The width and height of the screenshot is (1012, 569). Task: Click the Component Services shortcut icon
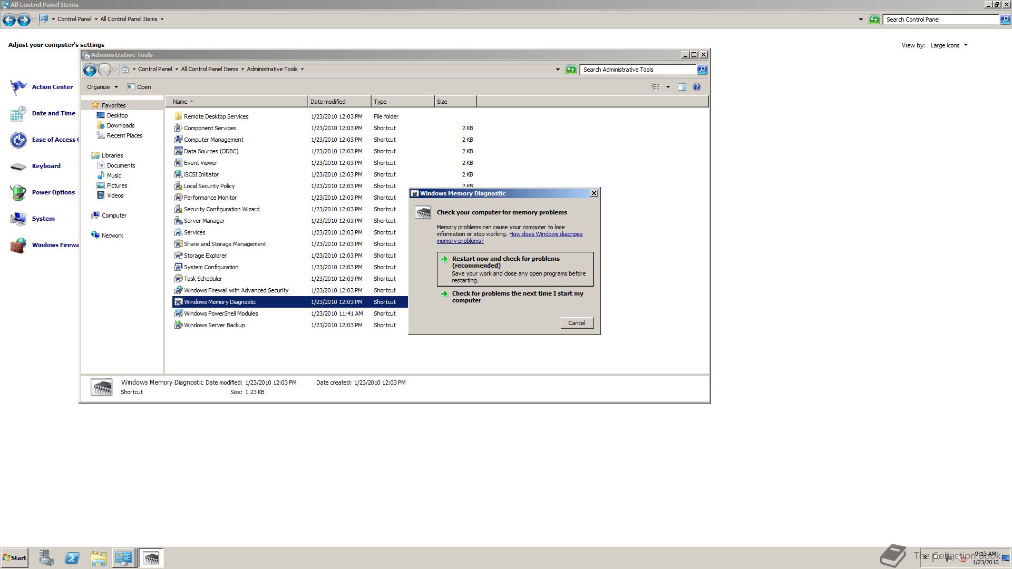coord(178,128)
